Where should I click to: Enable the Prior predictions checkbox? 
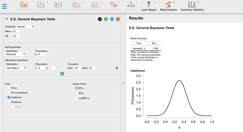click(9, 92)
